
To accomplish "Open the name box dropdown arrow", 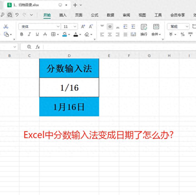I will (15, 47).
